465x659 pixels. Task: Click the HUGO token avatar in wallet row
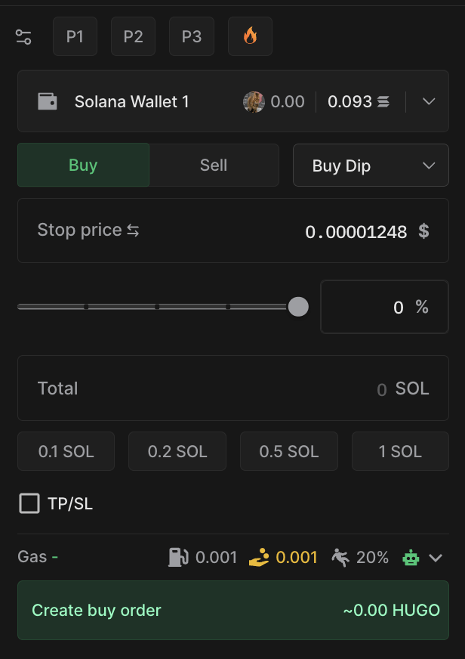(254, 101)
